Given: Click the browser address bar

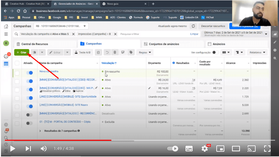Looking at the screenshot, I should point(130,11).
